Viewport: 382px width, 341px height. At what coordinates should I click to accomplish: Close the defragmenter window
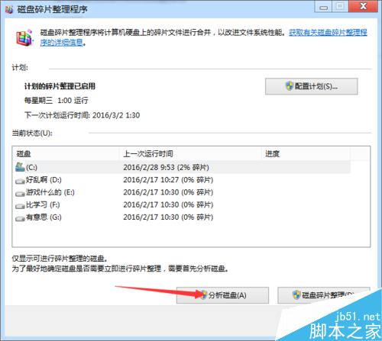tap(363, 7)
